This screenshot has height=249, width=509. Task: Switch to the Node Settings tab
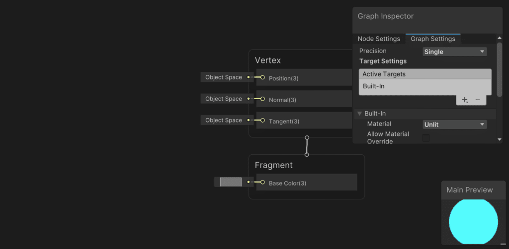pos(379,39)
